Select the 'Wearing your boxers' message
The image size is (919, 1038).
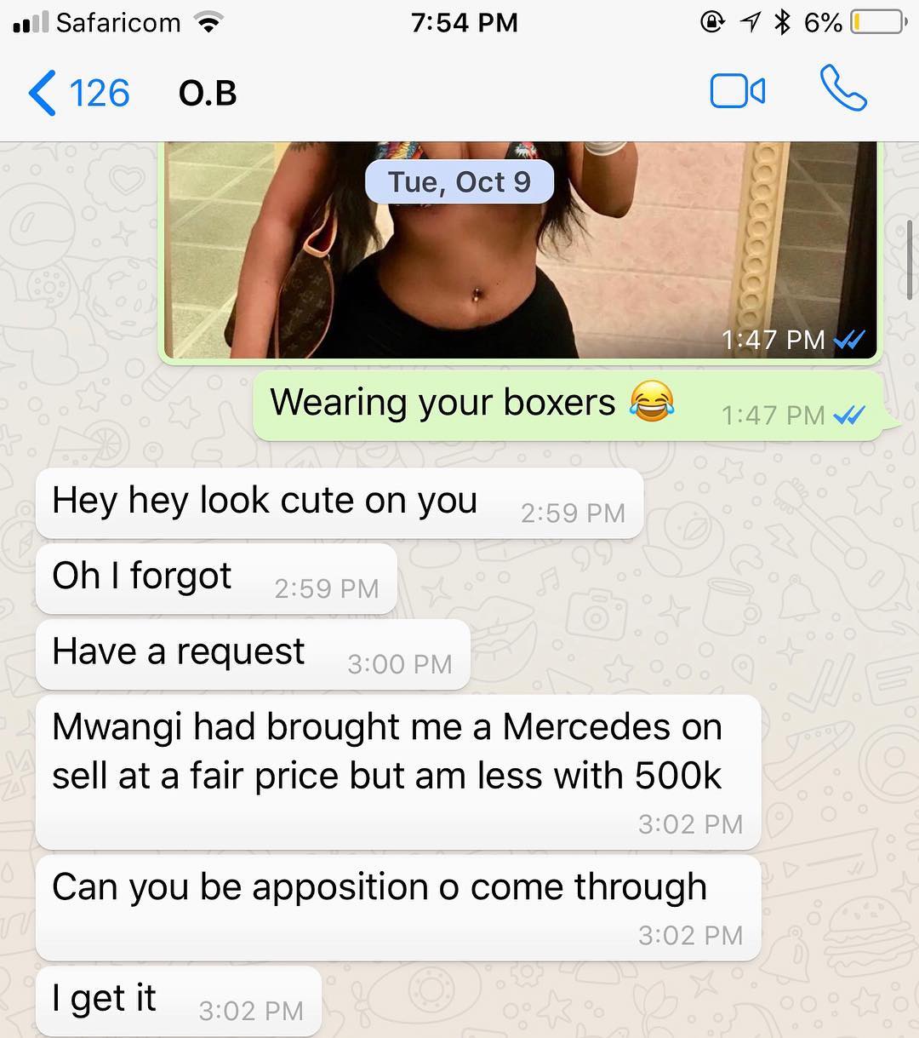click(568, 405)
